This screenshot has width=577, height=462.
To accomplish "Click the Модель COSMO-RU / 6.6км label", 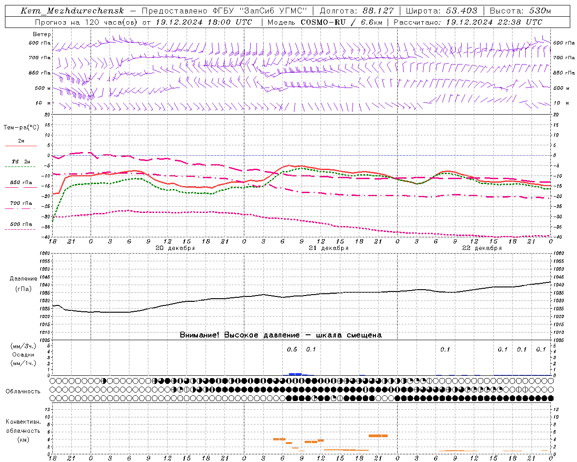I will (325, 22).
